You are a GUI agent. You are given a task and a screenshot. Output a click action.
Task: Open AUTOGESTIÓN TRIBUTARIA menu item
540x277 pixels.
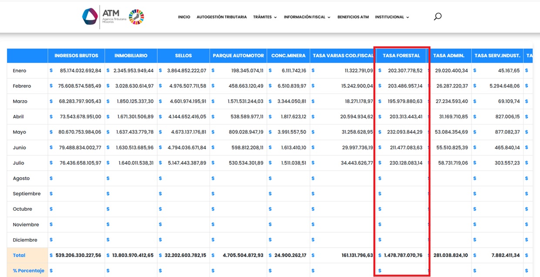221,17
